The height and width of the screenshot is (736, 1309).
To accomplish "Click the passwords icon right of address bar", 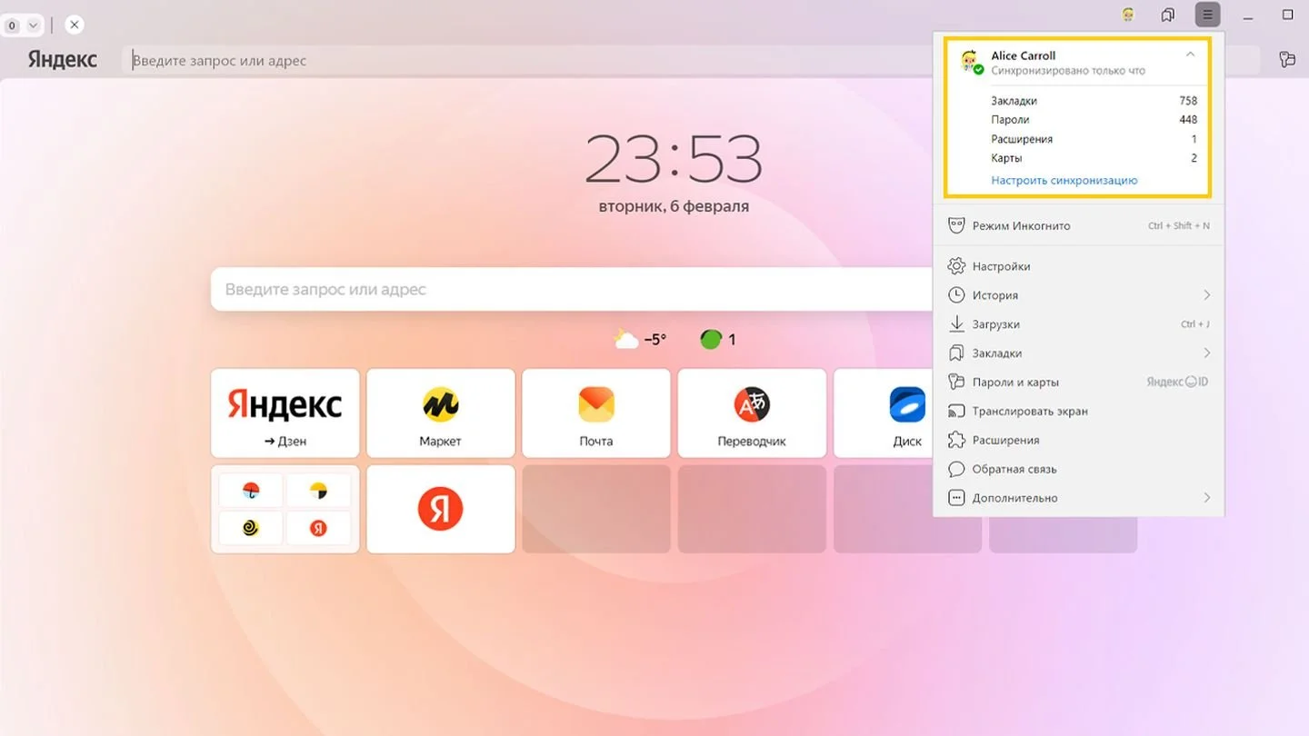I will tap(1286, 59).
